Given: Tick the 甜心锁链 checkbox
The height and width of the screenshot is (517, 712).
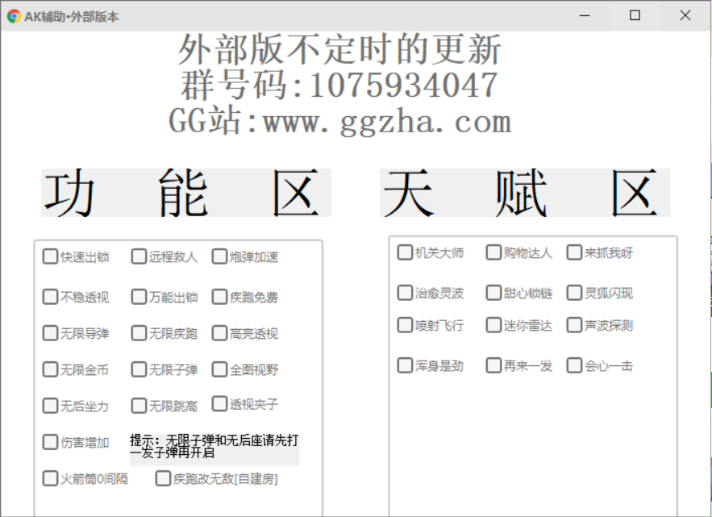Looking at the screenshot, I should click(493, 293).
